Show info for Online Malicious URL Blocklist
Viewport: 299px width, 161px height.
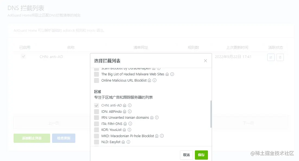(155, 80)
